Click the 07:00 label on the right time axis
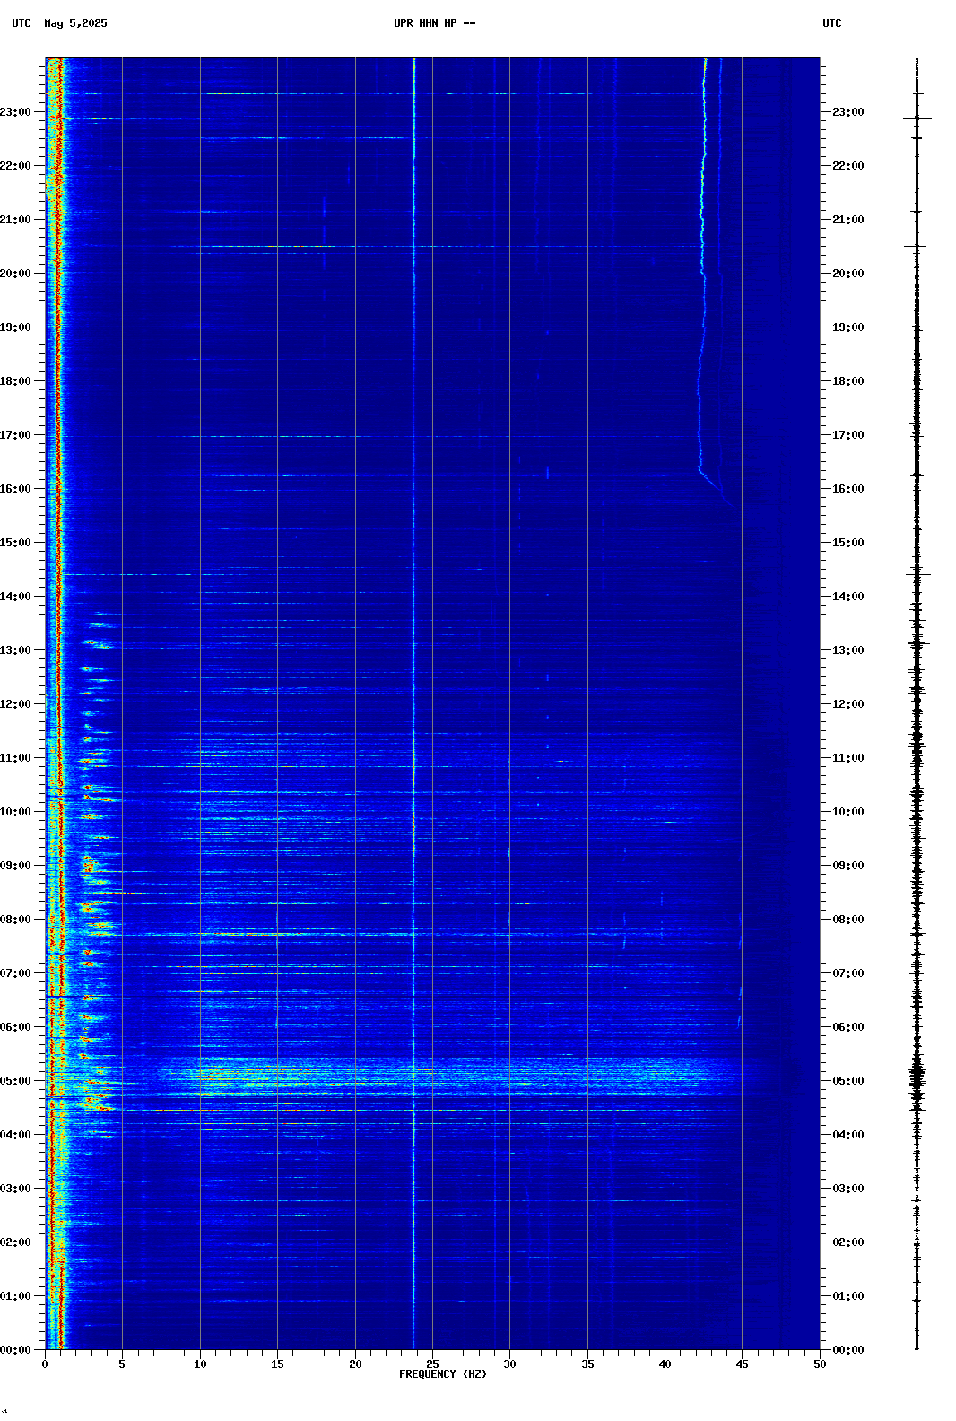Viewport: 956px width, 1421px height. click(x=847, y=973)
